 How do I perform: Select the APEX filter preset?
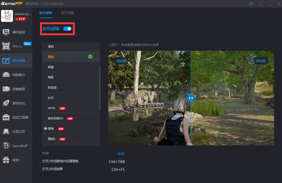coord(71,108)
